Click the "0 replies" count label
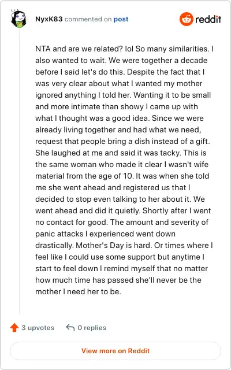 [92, 328]
